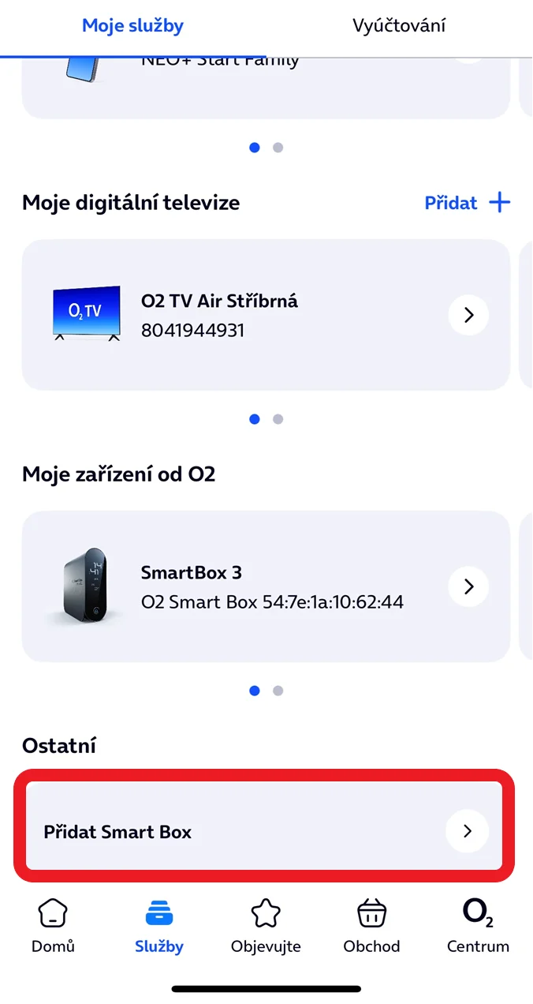This screenshot has height=1004, width=533.
Task: Tap the SmartBox 3 device image
Action: pos(87,586)
